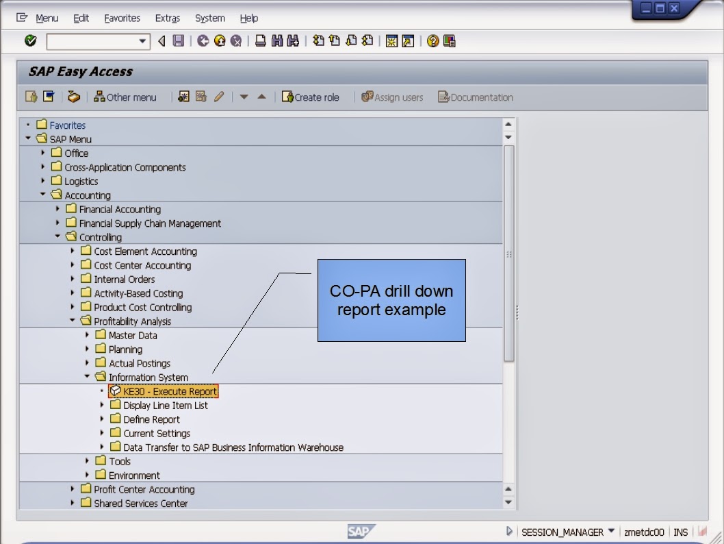724x544 pixels.
Task: Collapse the Profitability Analysis node
Action: [73, 320]
